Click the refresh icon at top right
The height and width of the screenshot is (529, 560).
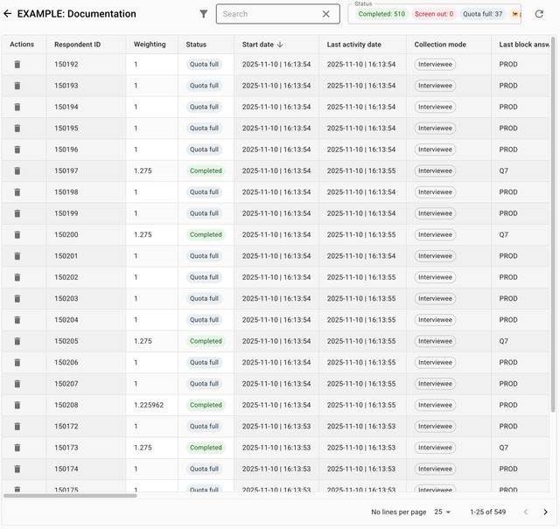tap(539, 14)
